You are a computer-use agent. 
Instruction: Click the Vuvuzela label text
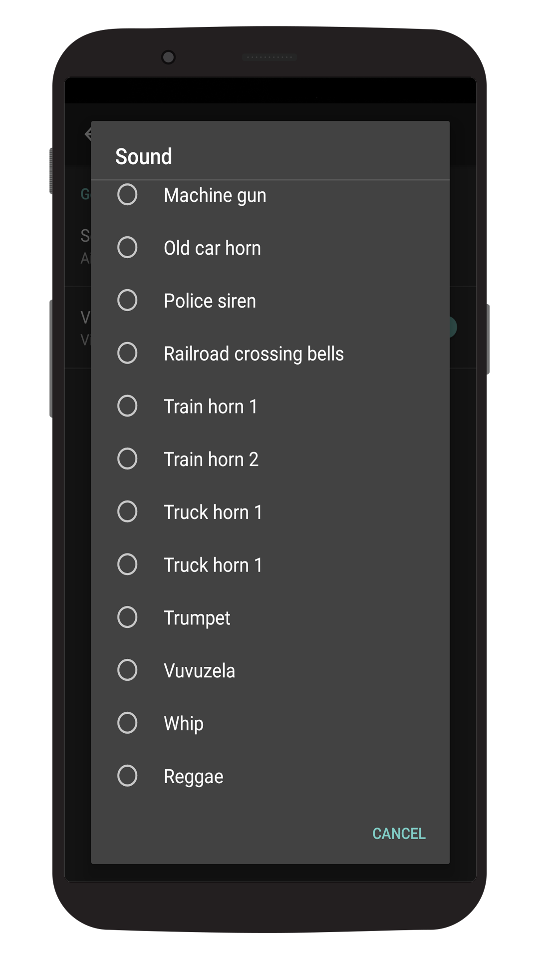click(199, 670)
